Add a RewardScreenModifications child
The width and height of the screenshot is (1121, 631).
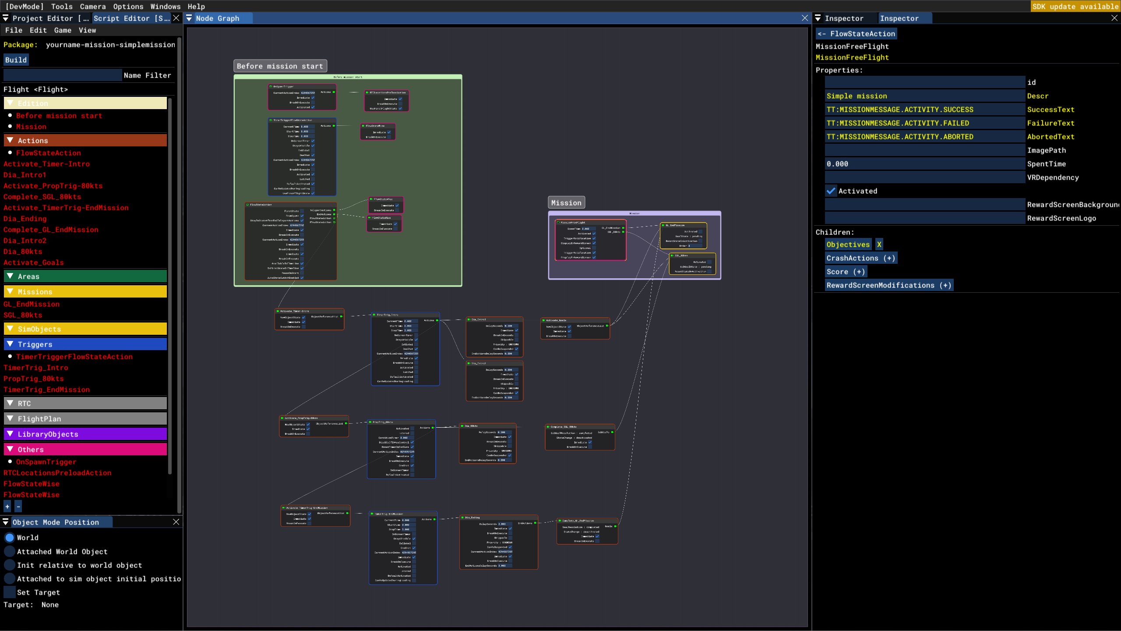[889, 285]
